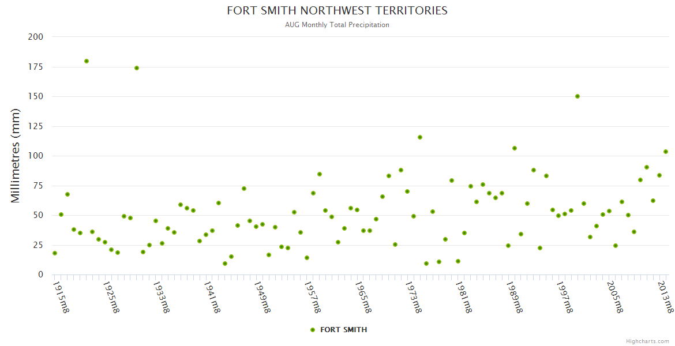Click the chart title FORT SMITH NORTHWEST TERRITORIES
Screen dimensions: 675x346
337,11
